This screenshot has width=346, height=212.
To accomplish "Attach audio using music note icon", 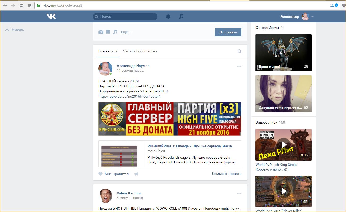I will [x=115, y=32].
